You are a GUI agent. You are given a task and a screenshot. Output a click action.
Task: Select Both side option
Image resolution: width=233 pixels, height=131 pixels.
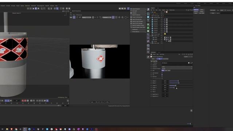pos(163,70)
